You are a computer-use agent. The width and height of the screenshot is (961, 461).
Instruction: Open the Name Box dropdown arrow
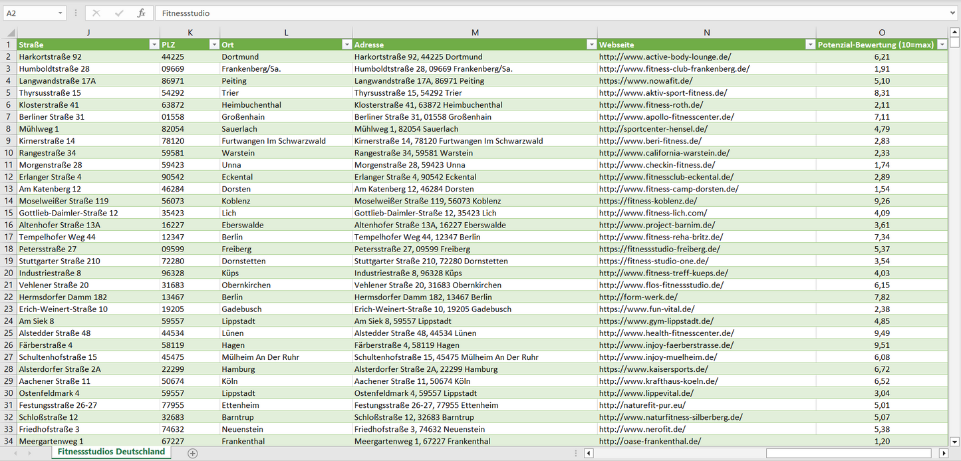(x=60, y=13)
